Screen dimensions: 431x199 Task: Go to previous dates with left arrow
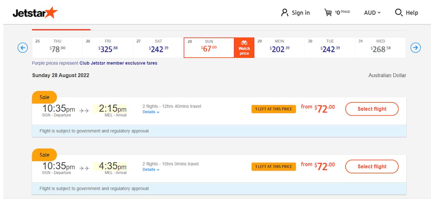pos(23,48)
